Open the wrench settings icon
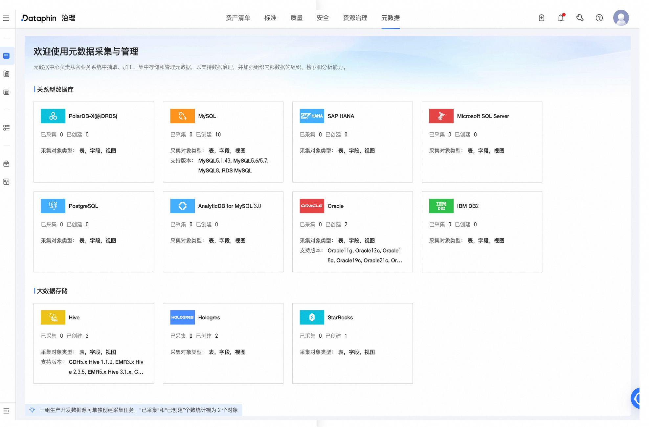The height and width of the screenshot is (427, 649). [580, 18]
